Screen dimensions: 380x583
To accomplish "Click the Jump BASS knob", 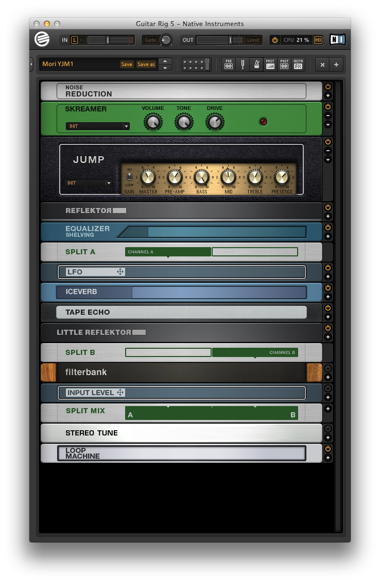I will point(201,177).
